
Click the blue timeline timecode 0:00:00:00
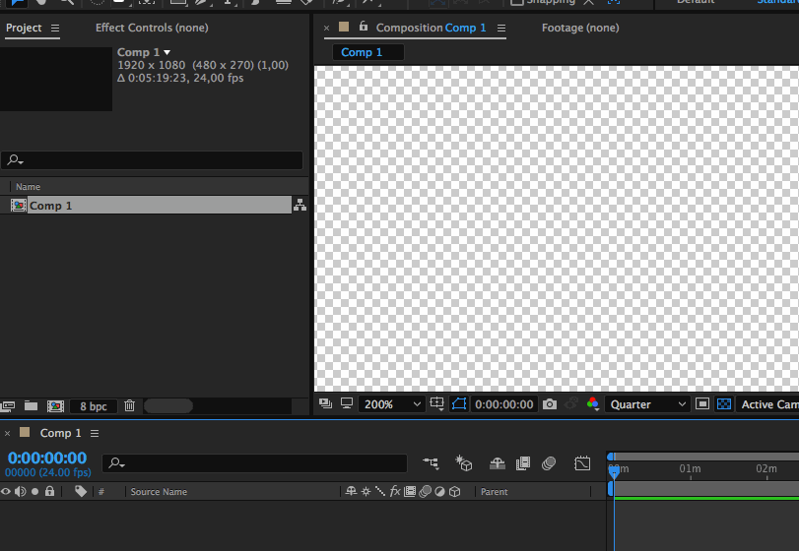click(47, 459)
